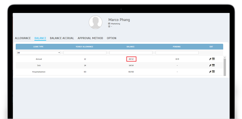Screen dimensions: 242x119
Task: Open the table icon in Annual row
Action: pyautogui.click(x=213, y=59)
